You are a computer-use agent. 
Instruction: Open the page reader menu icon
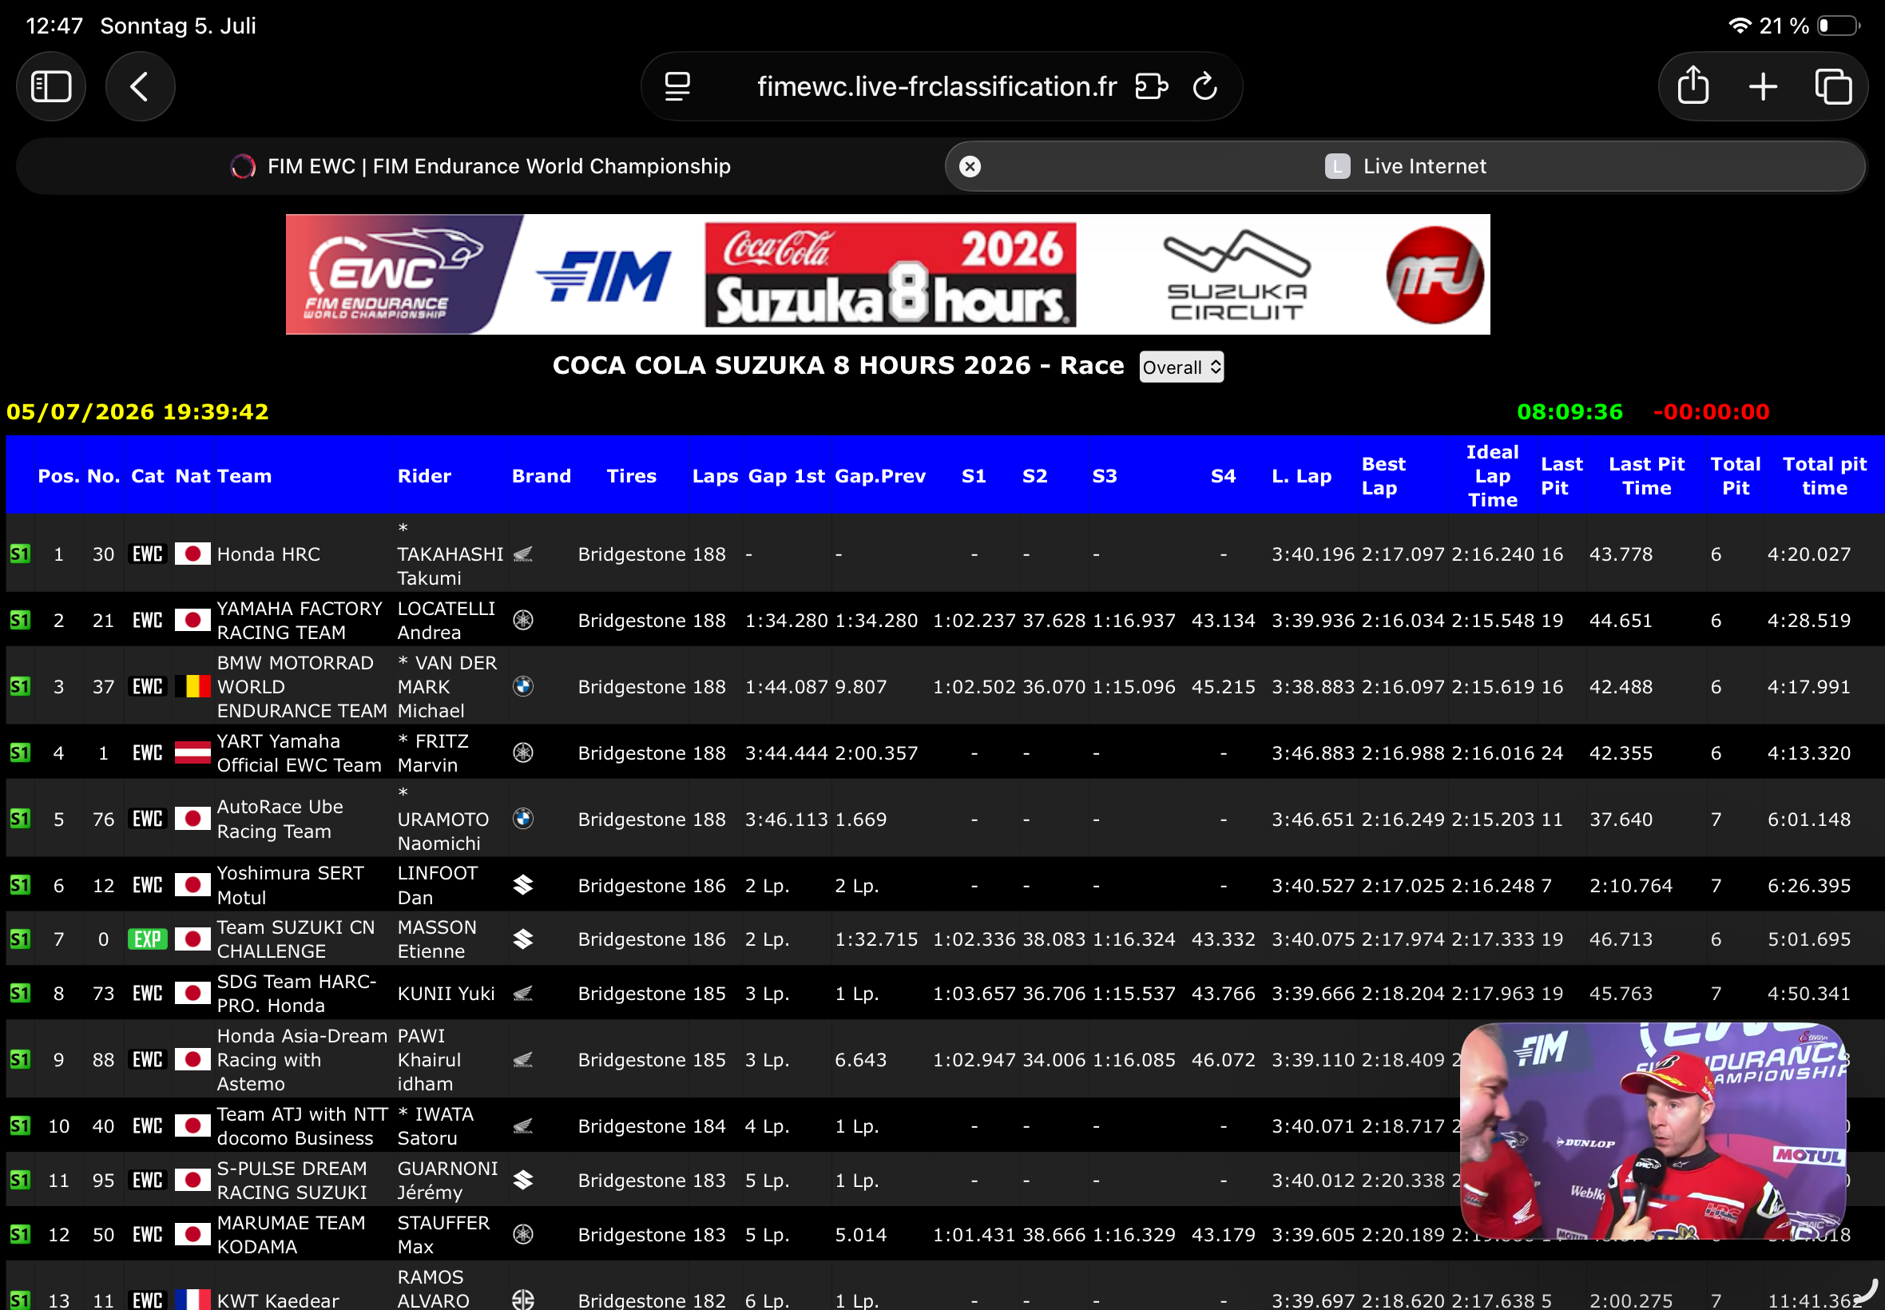pos(677,86)
